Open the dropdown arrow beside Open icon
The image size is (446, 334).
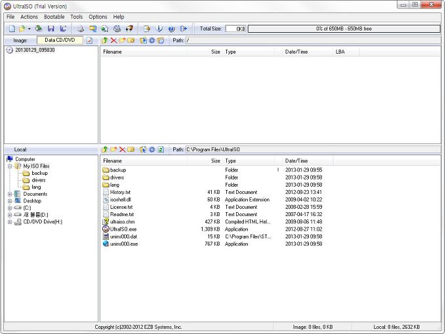pos(30,29)
